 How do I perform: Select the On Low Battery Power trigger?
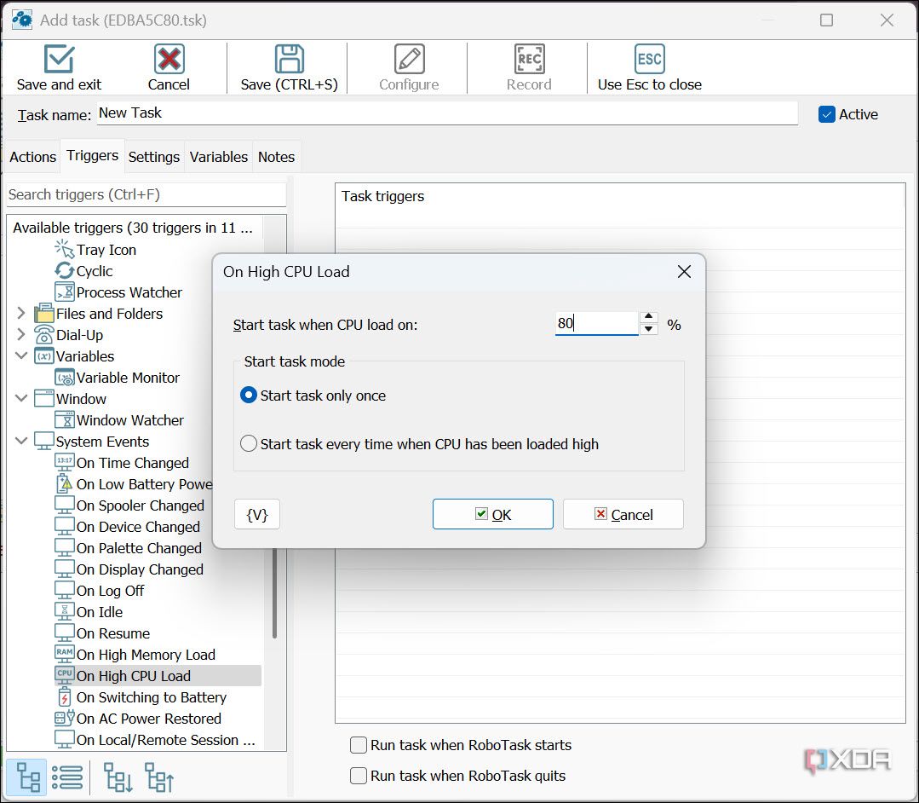[x=134, y=484]
